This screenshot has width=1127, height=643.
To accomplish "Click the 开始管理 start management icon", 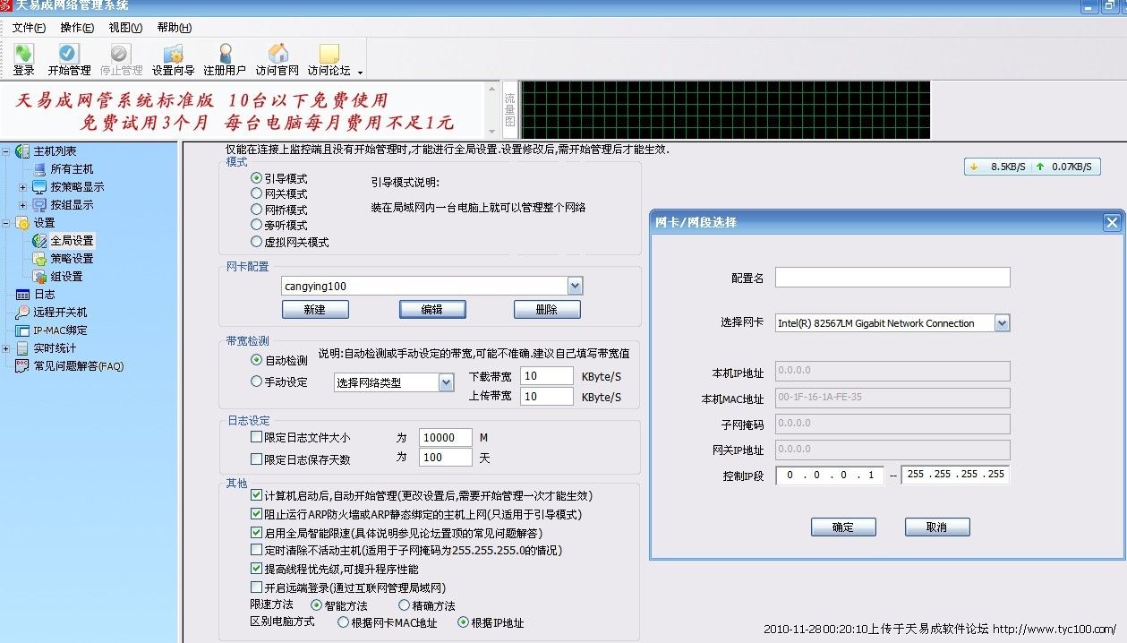I will [69, 60].
